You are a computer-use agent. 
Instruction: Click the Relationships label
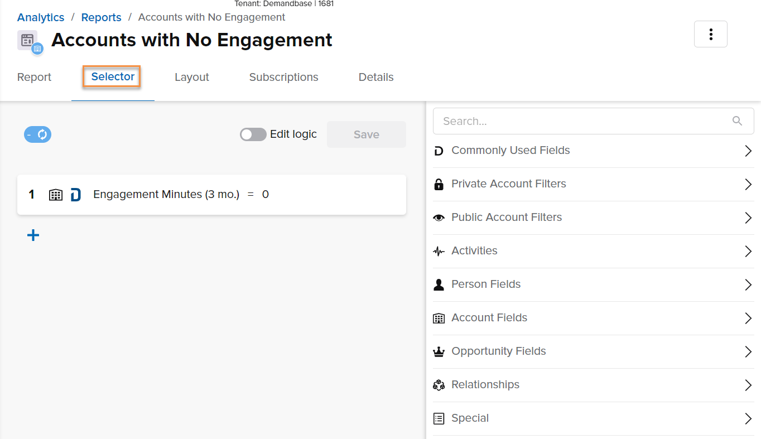tap(485, 385)
